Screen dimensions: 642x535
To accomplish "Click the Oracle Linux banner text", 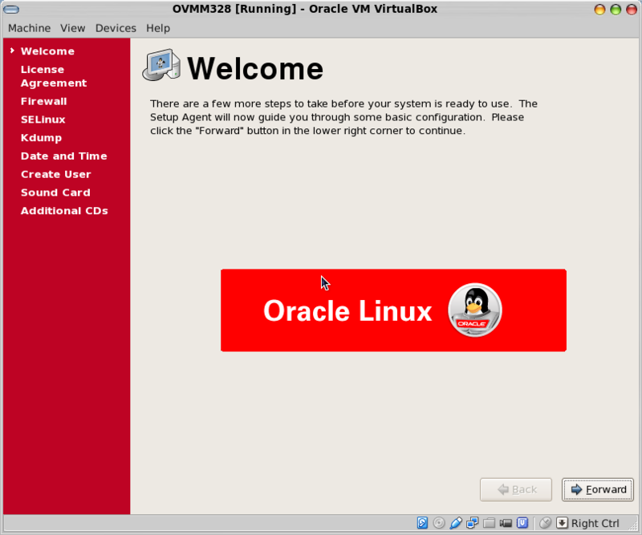I will [x=347, y=311].
